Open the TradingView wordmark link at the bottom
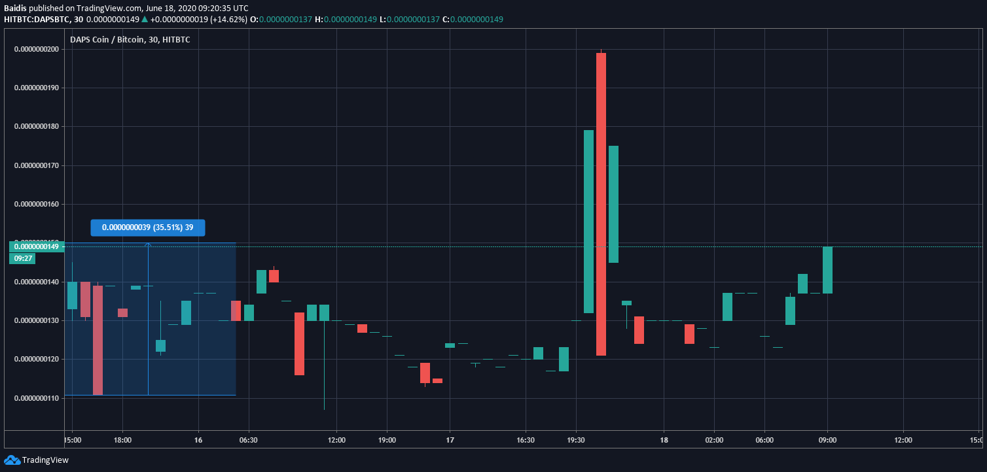This screenshot has height=472, width=987. point(45,460)
